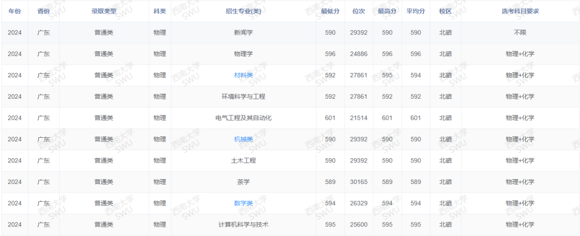
Task: Open the 机械类 major link
Action: [x=243, y=139]
